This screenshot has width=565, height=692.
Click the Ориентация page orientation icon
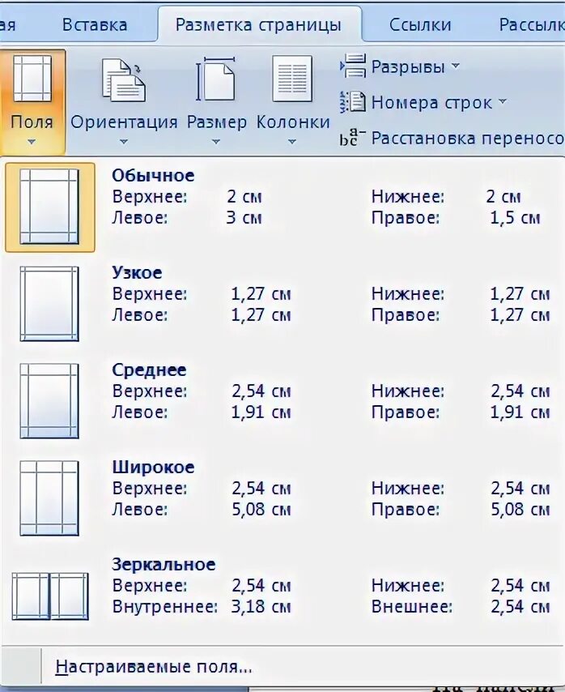click(x=123, y=79)
